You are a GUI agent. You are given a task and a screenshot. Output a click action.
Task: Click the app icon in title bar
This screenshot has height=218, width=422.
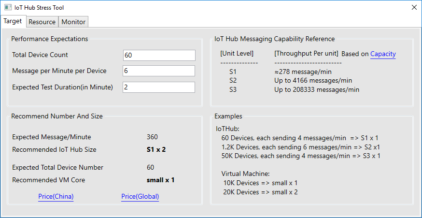coord(8,7)
